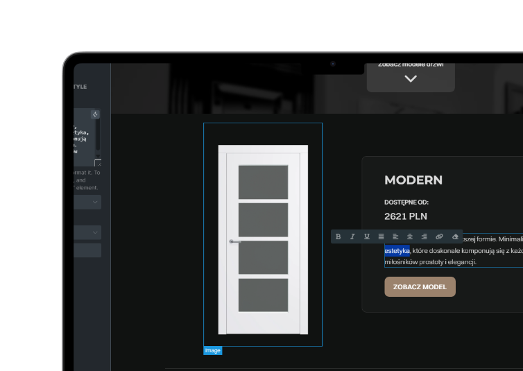Click the empty input field in side panel

pos(88,250)
